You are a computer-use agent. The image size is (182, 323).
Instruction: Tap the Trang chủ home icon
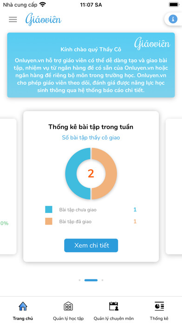tap(23, 306)
